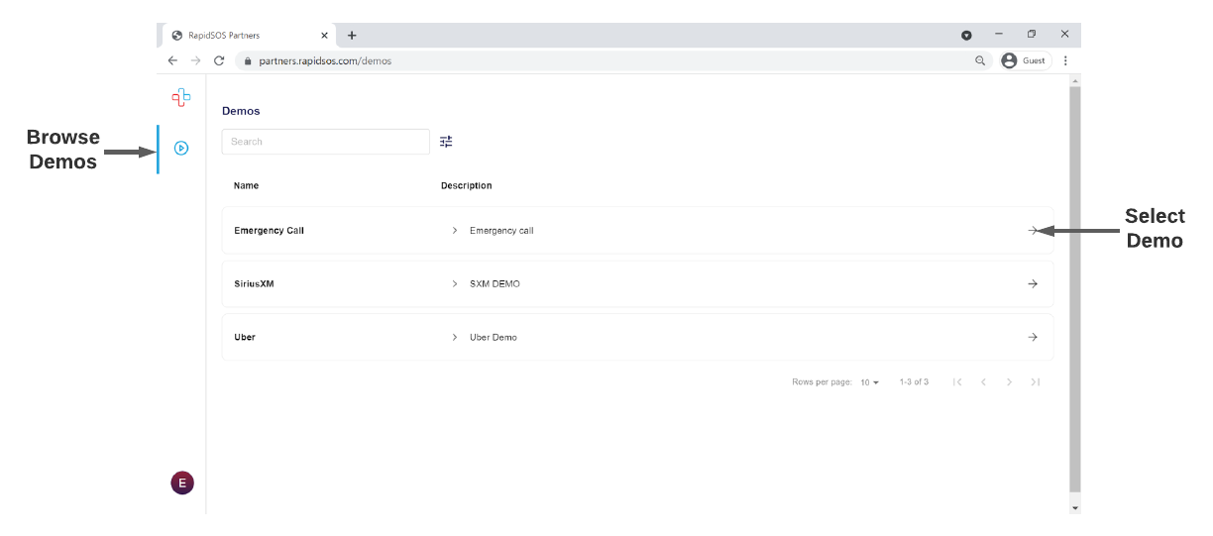The width and height of the screenshot is (1213, 536).
Task: Reload the page with the refresh icon
Action: click(x=219, y=60)
